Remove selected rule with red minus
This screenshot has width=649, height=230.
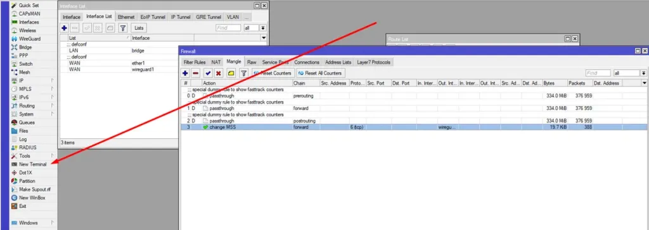[x=195, y=73]
